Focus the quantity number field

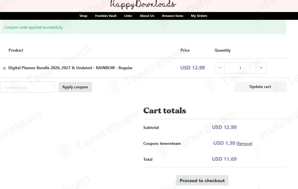(240, 68)
